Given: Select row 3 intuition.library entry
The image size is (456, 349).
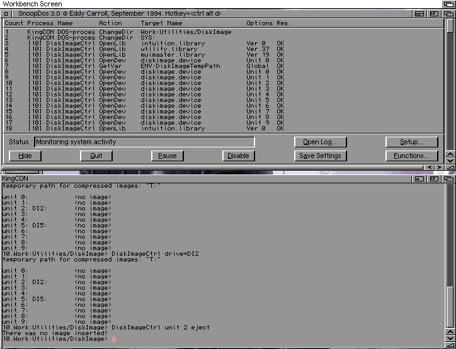Looking at the screenshot, I should pos(224,43).
